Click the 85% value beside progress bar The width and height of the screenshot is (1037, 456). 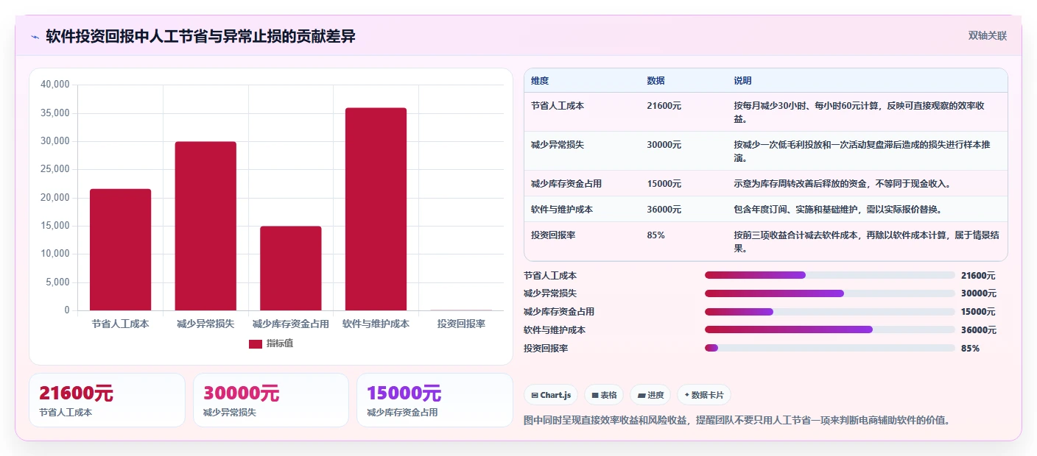tap(971, 349)
